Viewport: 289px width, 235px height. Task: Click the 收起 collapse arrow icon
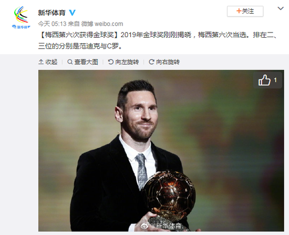click(41, 62)
